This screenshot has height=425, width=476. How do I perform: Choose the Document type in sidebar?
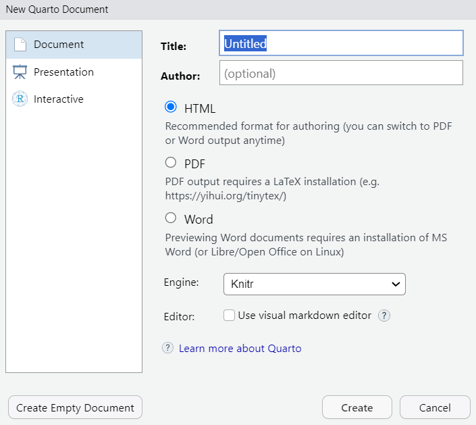tap(74, 45)
